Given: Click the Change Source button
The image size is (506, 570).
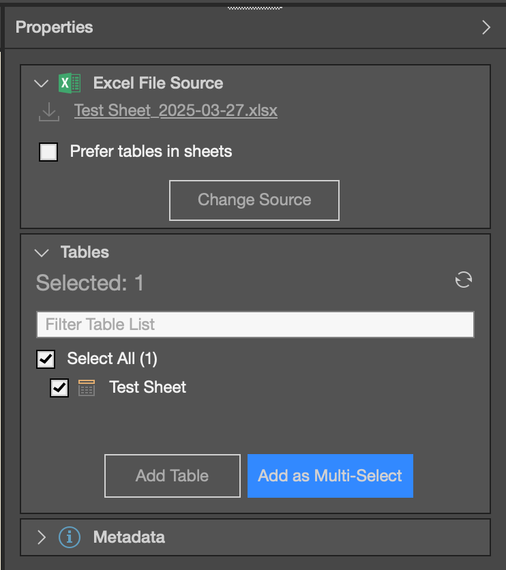Looking at the screenshot, I should 254,200.
